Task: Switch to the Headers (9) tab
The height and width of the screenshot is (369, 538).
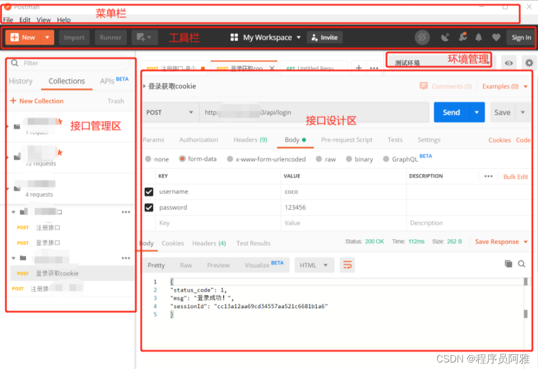Action: [250, 140]
